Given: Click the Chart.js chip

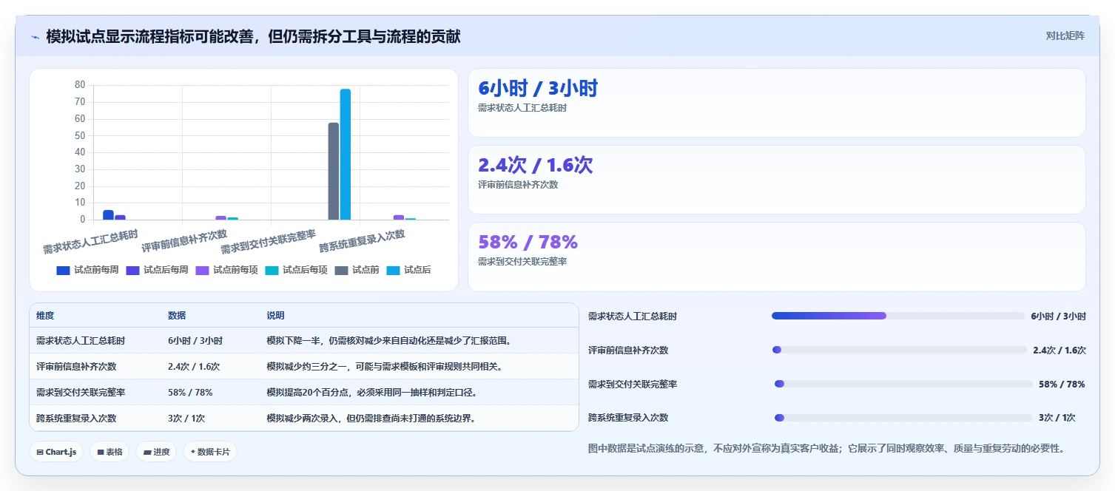Looking at the screenshot, I should (x=56, y=452).
